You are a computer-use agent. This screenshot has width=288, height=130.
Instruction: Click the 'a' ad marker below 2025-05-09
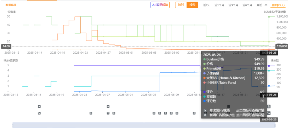(171, 113)
